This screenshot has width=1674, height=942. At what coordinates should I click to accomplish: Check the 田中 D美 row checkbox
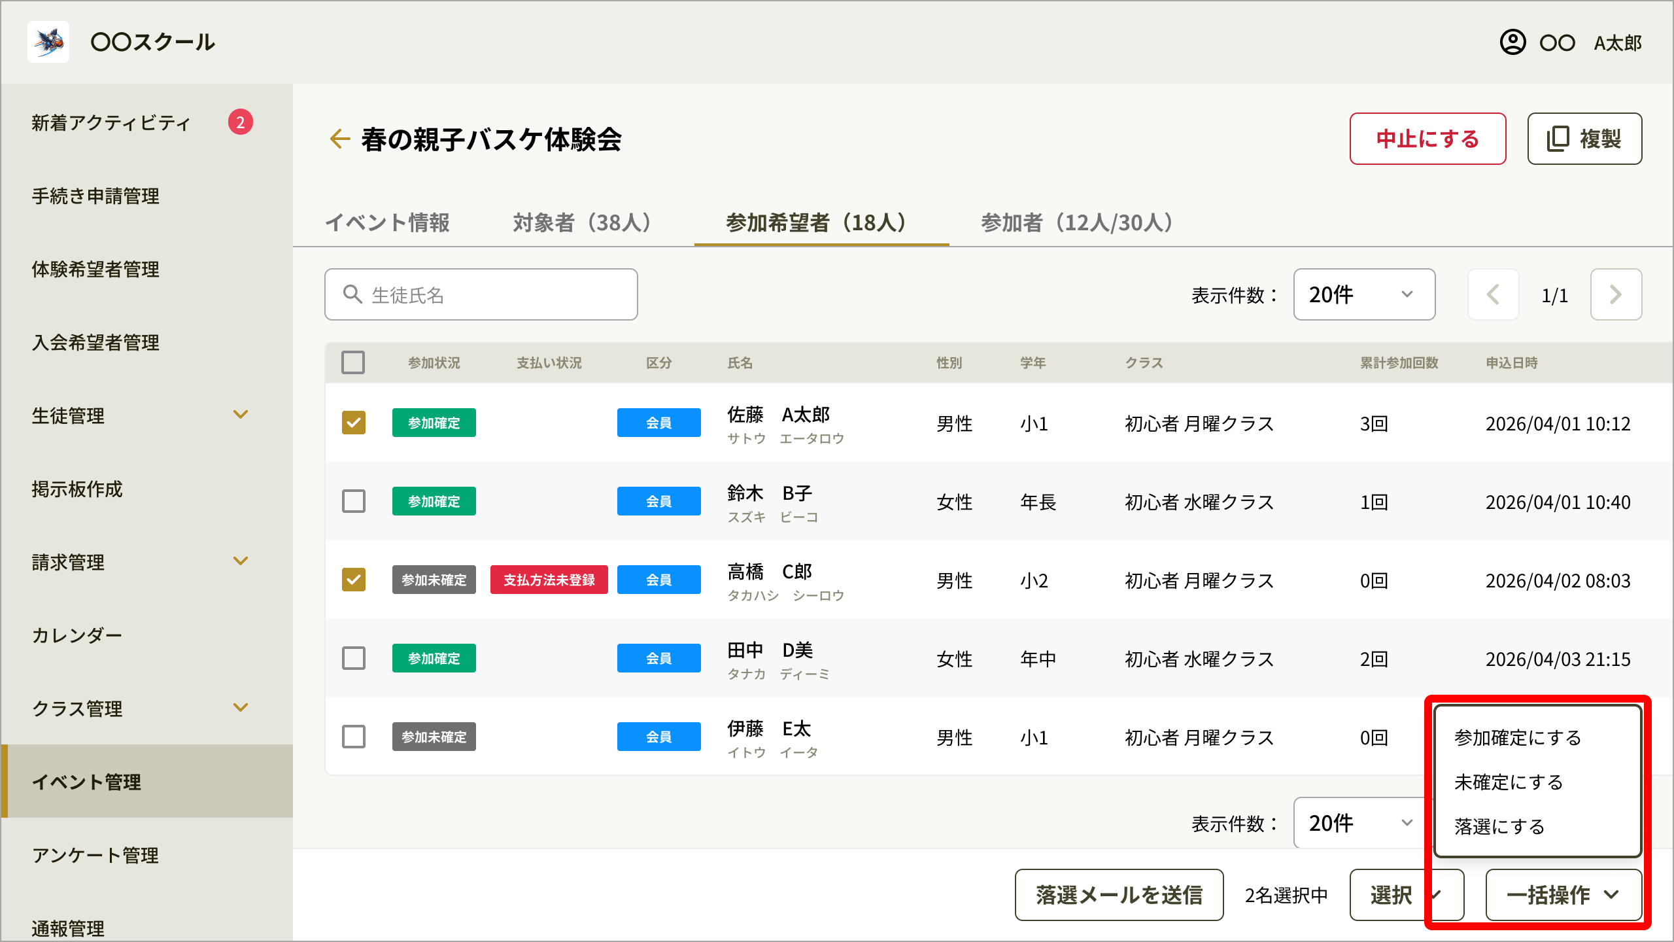(x=353, y=658)
